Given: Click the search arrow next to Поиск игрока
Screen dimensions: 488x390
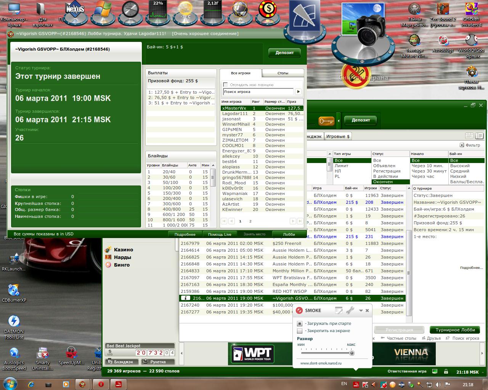Looking at the screenshot, I should pyautogui.click(x=299, y=91).
